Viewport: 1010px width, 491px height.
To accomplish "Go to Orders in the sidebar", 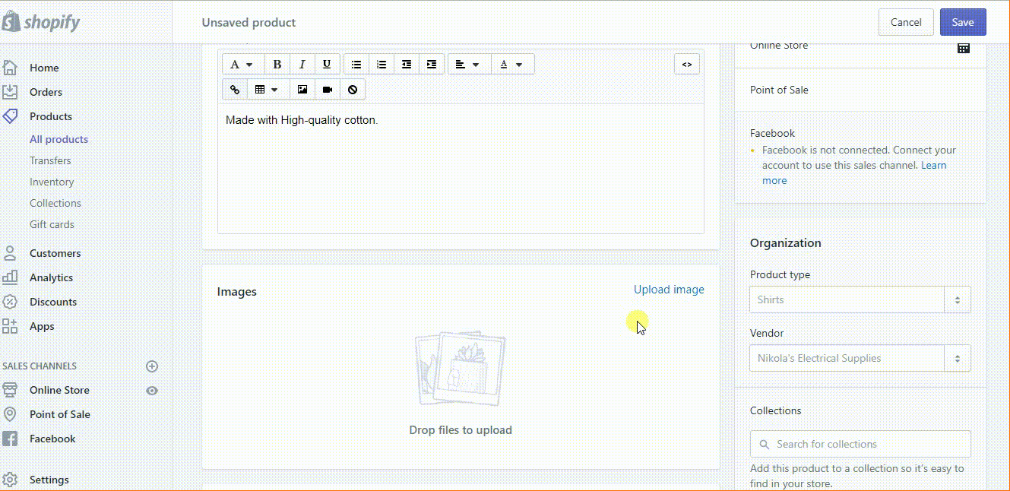I will pyautogui.click(x=46, y=92).
